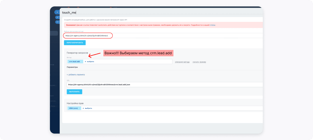Select the REST API webhook URL field

tap(163, 36)
